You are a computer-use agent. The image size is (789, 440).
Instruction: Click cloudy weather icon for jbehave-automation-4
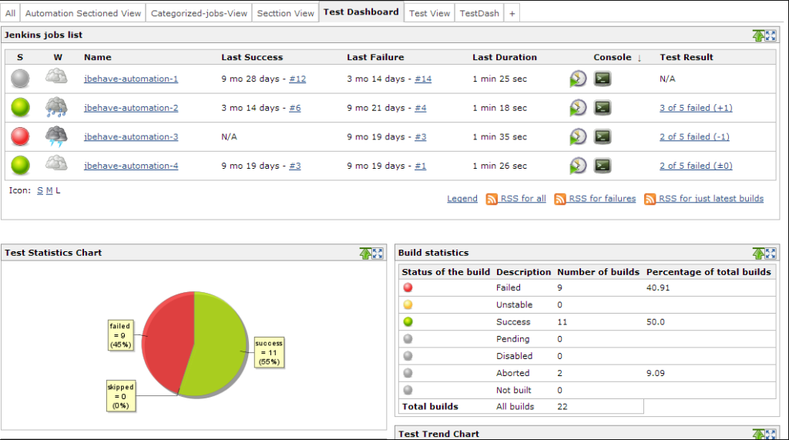coord(56,163)
